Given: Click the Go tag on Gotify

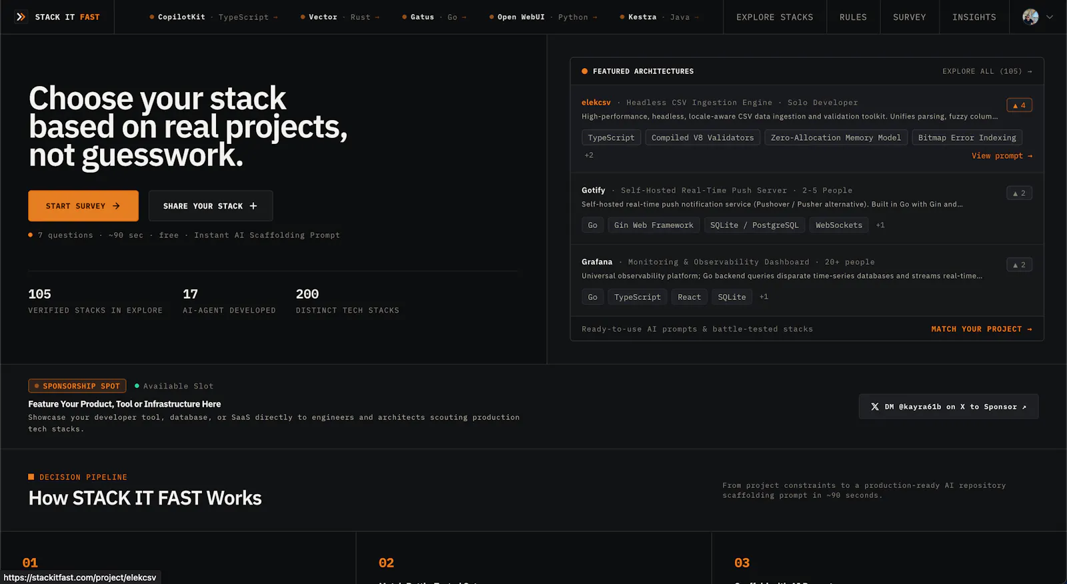Looking at the screenshot, I should pos(593,225).
